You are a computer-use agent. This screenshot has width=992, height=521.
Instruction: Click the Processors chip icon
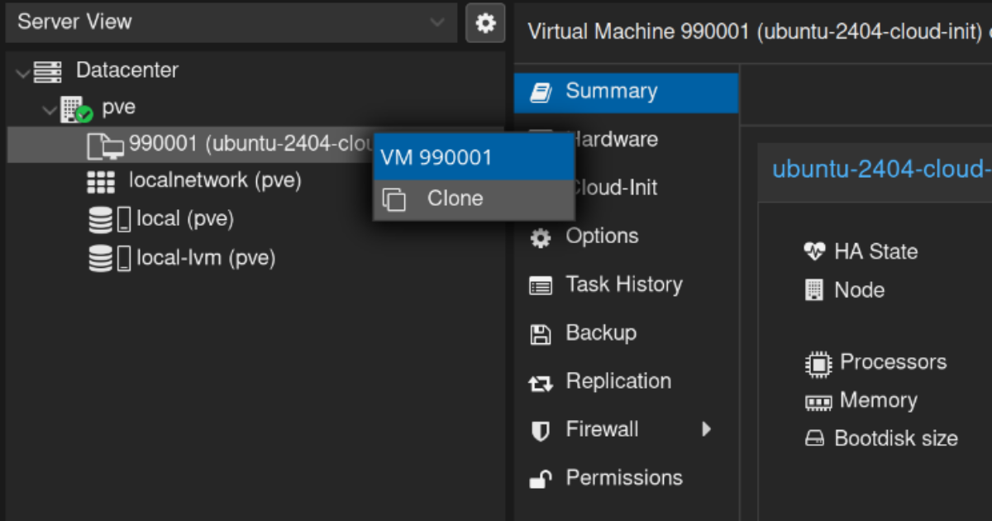(x=818, y=362)
